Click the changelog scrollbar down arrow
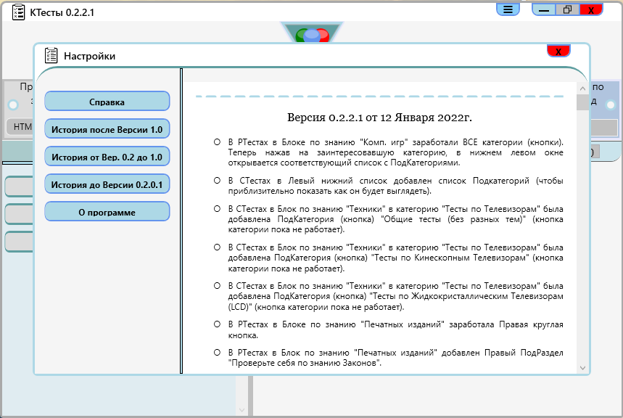This screenshot has height=418, width=623. click(x=582, y=368)
